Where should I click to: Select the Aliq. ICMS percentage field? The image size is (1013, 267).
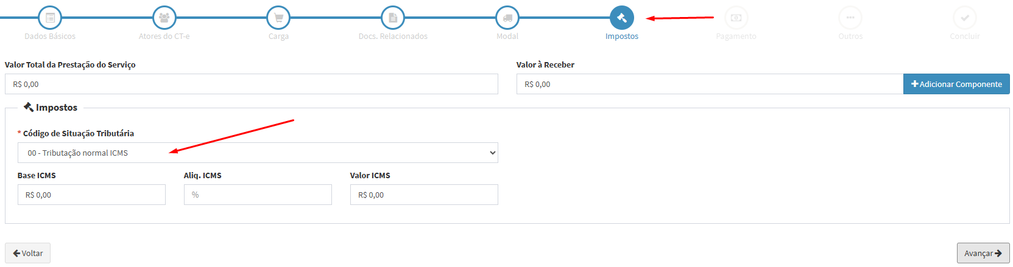tap(258, 195)
